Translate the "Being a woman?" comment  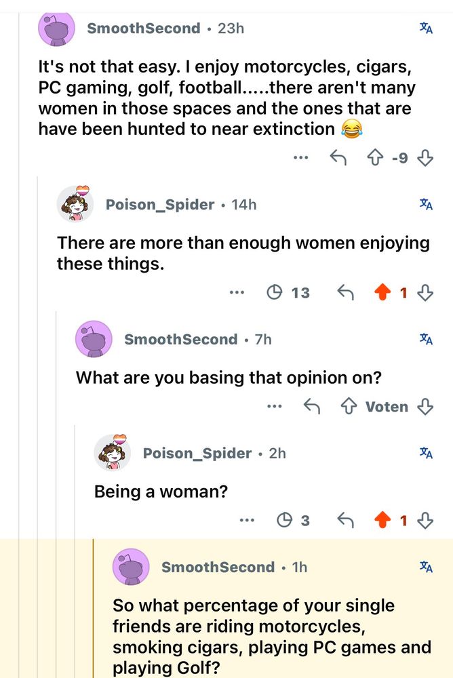pos(426,453)
